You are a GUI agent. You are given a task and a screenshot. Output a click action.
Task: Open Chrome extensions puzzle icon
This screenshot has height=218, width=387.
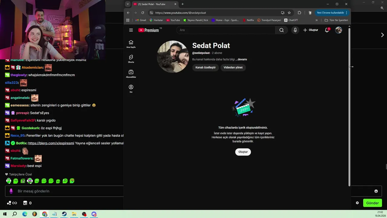point(299,13)
